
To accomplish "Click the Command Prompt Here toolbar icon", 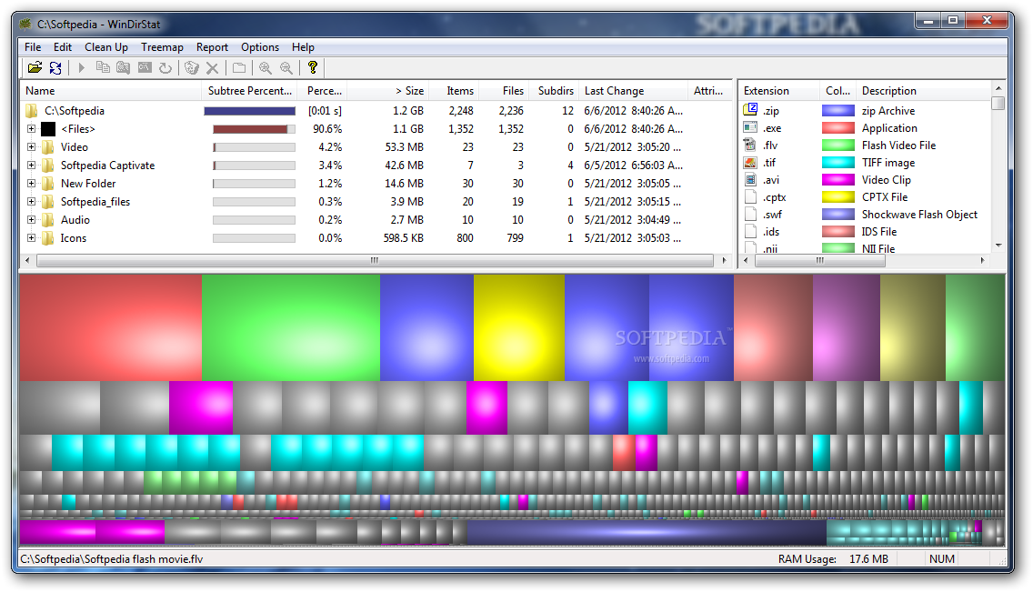I will 145,67.
